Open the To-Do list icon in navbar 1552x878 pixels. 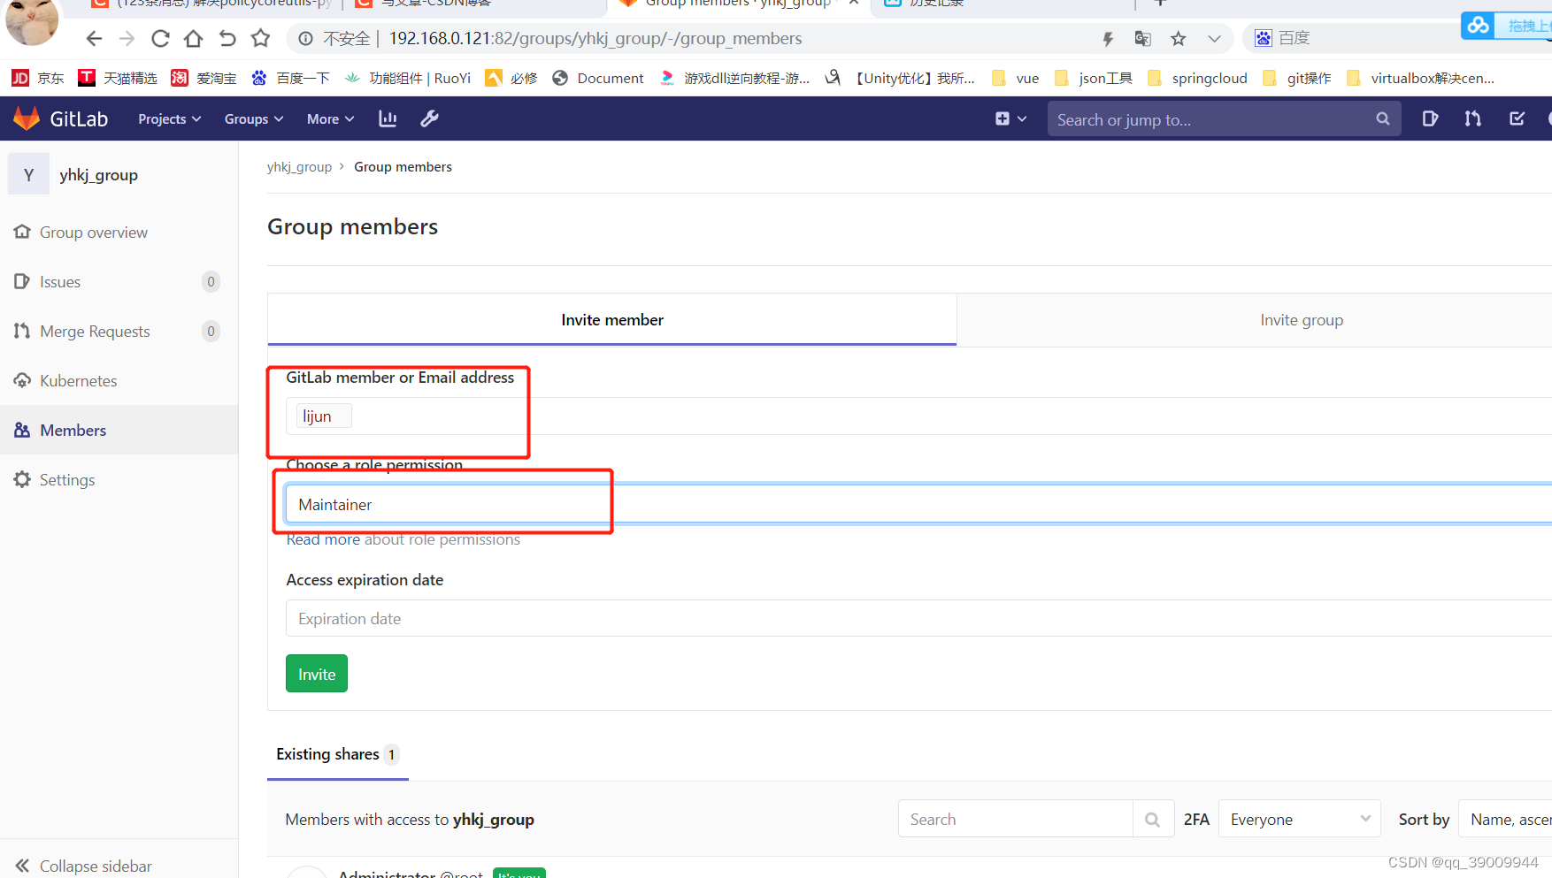pyautogui.click(x=1517, y=118)
